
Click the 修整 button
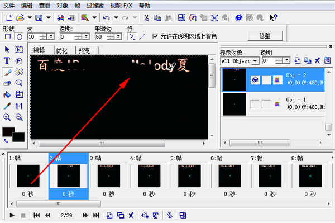[x=265, y=36]
